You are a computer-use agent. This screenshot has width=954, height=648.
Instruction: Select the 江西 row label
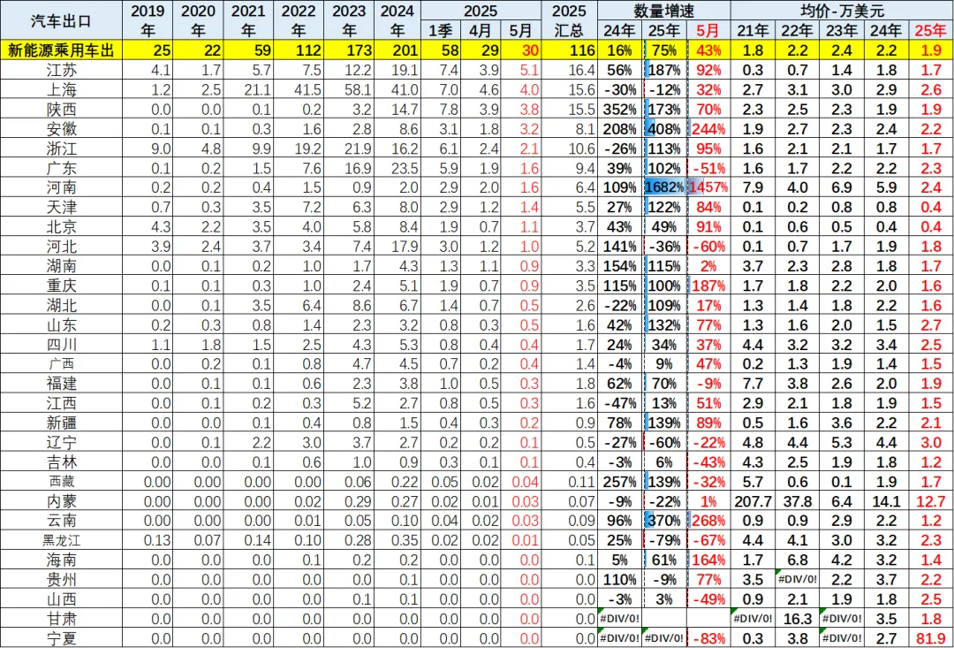tap(62, 402)
